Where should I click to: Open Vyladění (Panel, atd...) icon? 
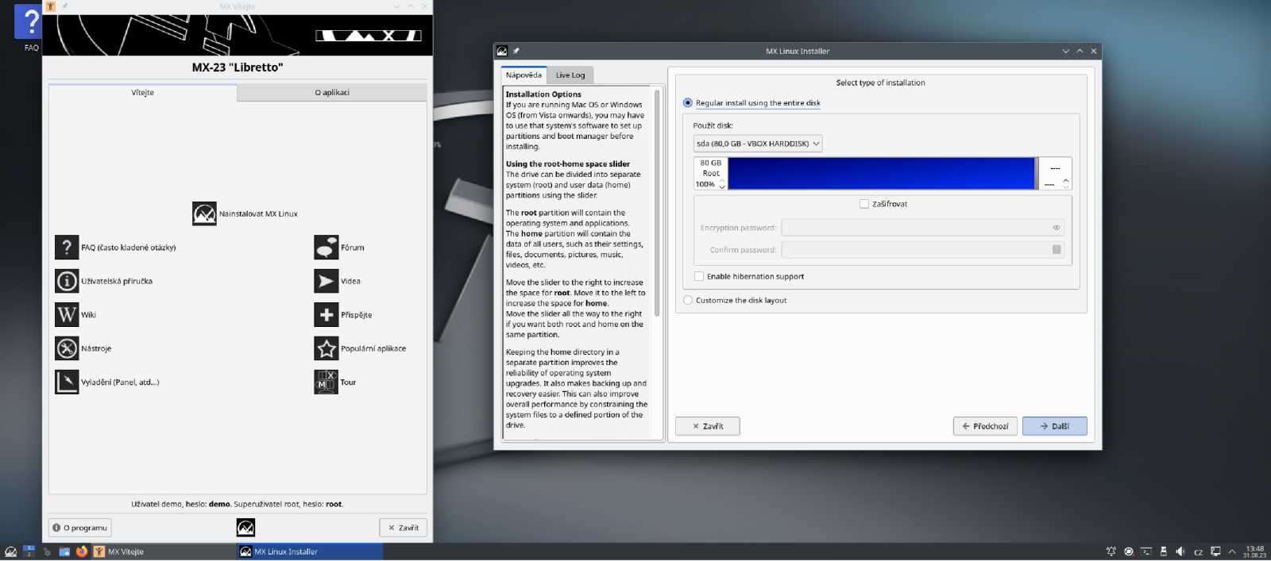coord(67,382)
